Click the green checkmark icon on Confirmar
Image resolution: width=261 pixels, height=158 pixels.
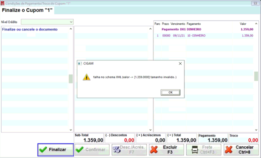click(80, 149)
